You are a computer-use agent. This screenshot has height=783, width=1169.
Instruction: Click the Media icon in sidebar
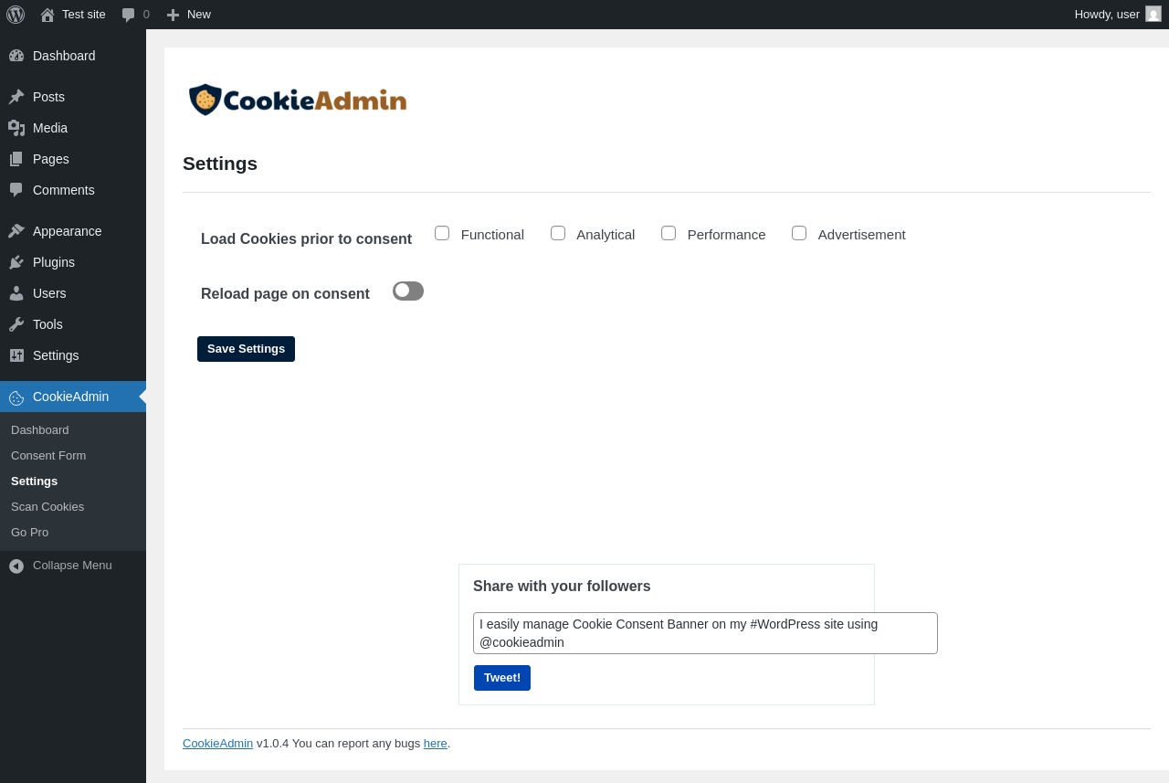(x=16, y=128)
